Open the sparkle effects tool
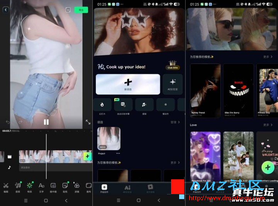The width and height of the screenshot is (278, 206). click(30, 187)
